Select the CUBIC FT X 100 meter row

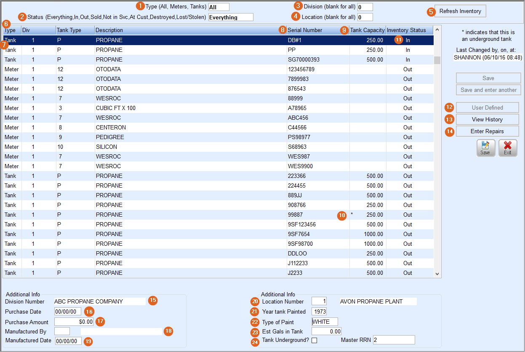[x=219, y=108]
